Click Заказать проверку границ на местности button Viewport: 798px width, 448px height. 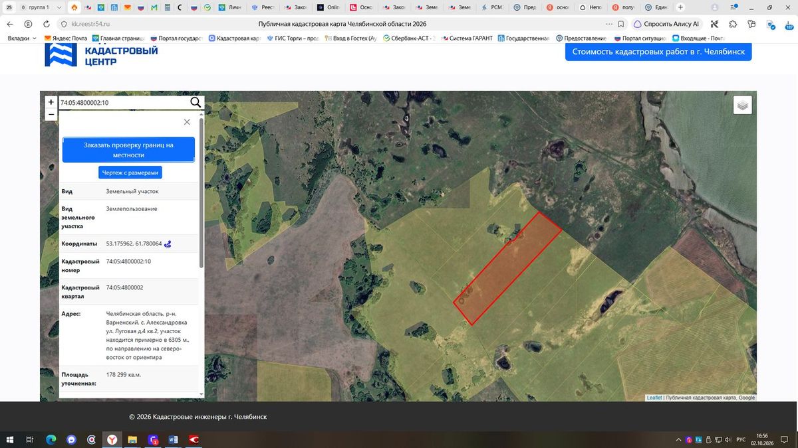(128, 150)
